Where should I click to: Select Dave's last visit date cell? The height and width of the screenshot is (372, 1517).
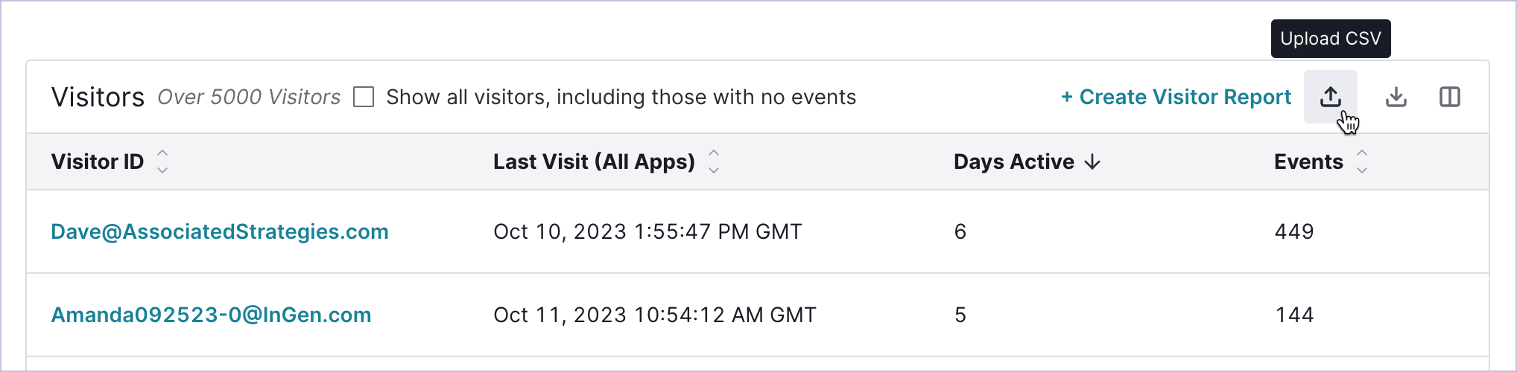click(x=647, y=231)
